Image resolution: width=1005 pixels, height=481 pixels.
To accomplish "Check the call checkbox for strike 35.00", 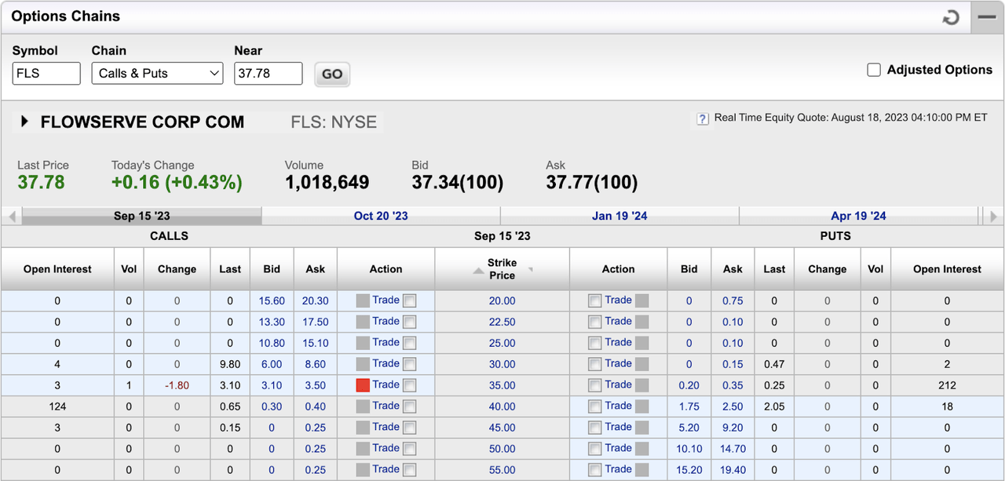I will [409, 385].
